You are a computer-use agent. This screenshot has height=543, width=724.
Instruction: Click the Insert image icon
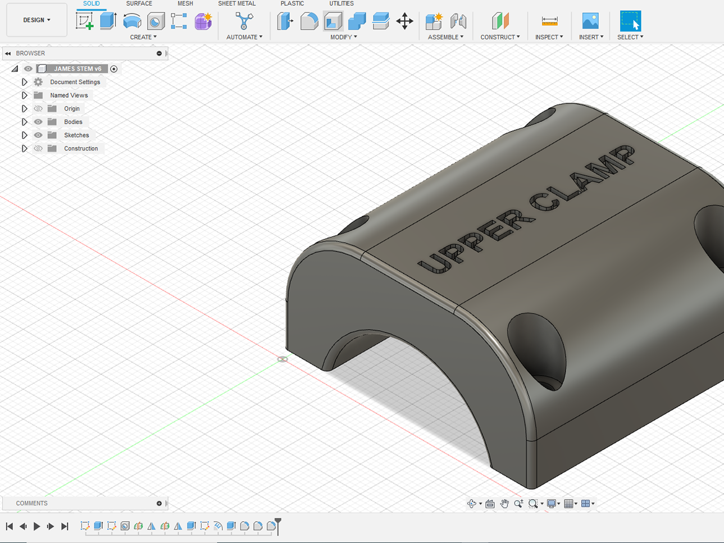(590, 21)
